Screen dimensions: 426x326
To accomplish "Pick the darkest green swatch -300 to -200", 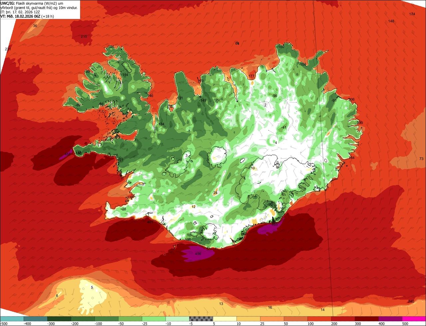I will click(x=59, y=319).
